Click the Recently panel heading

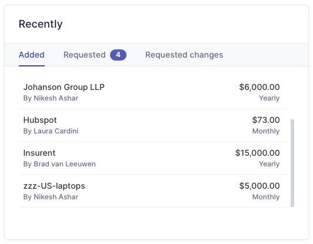[41, 24]
